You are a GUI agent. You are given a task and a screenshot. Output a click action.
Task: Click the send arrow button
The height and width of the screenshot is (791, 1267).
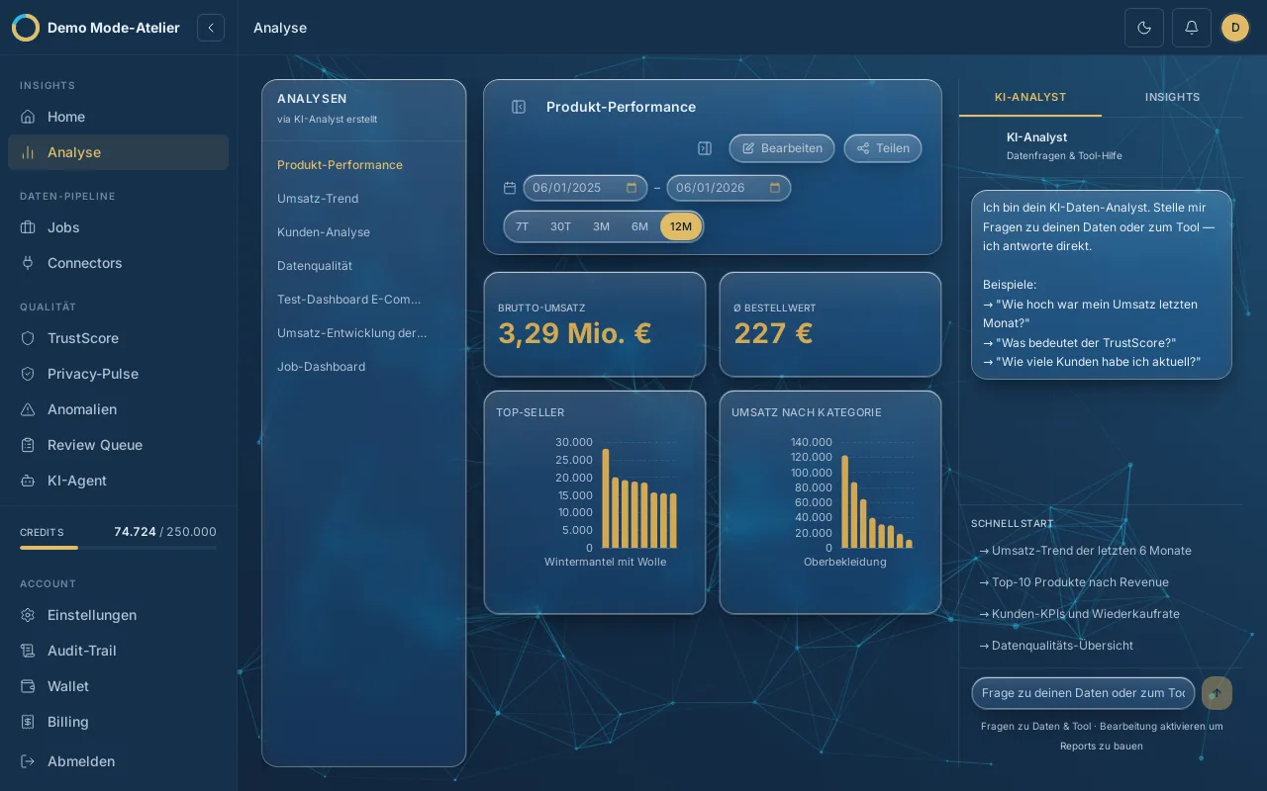click(x=1217, y=693)
